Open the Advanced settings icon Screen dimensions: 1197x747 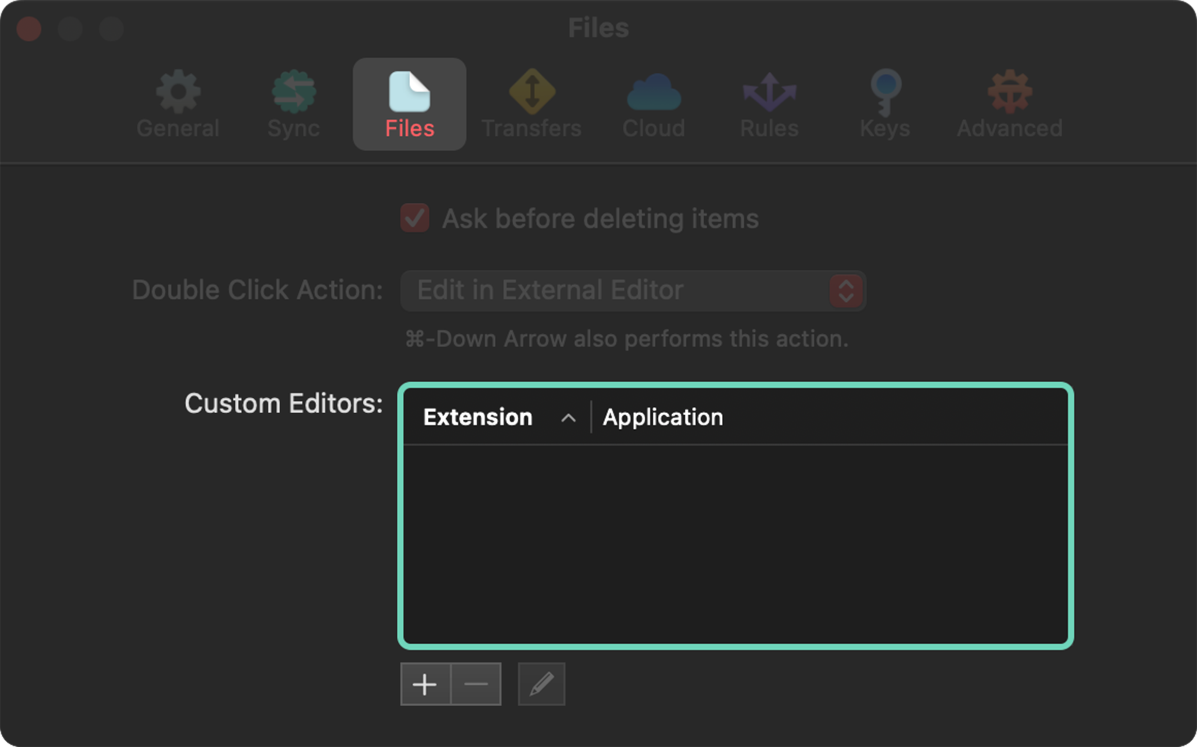tap(1009, 103)
